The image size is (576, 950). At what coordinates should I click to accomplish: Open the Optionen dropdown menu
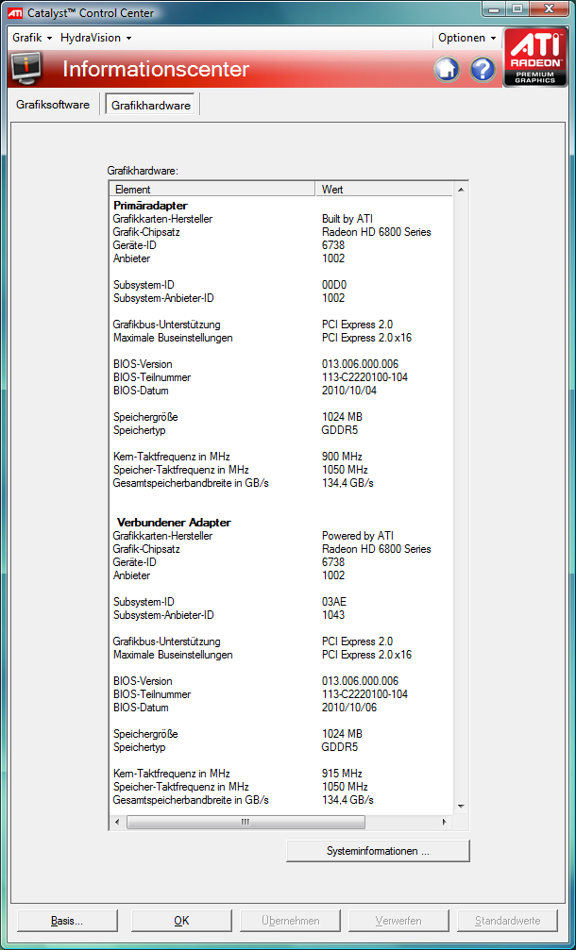[466, 38]
